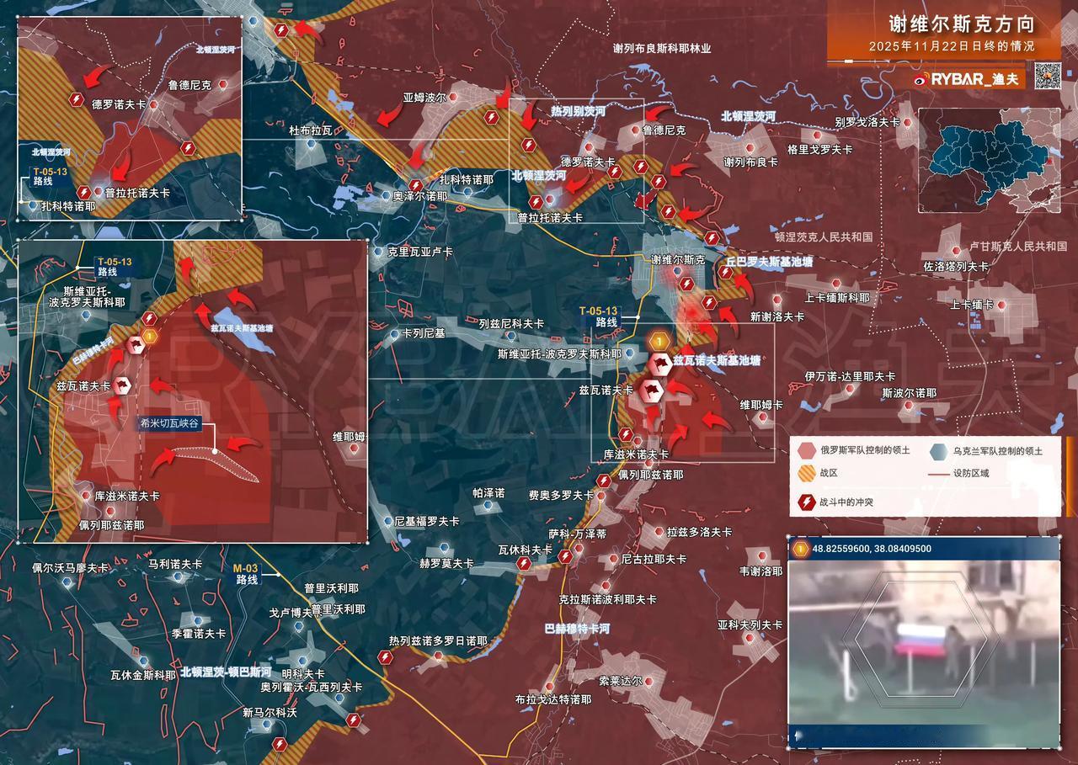1078x765 pixels.
Task: Click the 拉兹多洛夫卡 label
Action: coord(699,532)
